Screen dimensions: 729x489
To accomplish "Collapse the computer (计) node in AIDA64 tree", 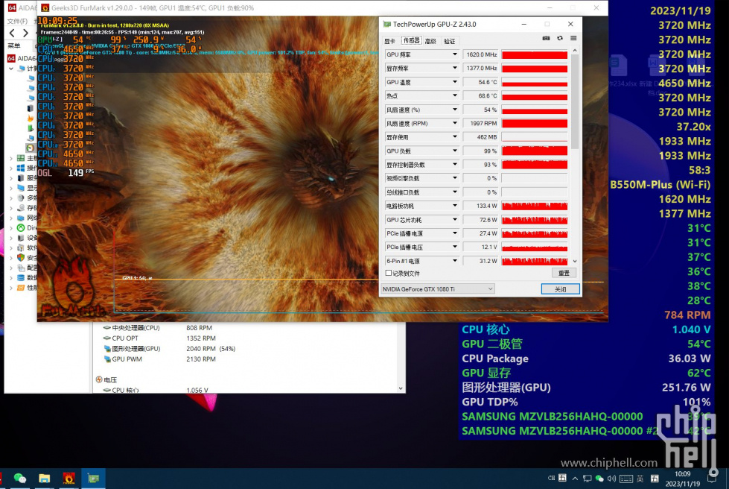I will click(x=11, y=69).
